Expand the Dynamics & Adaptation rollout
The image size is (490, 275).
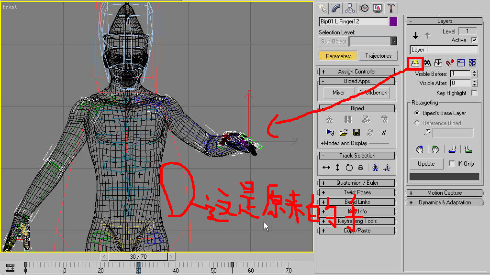click(444, 202)
